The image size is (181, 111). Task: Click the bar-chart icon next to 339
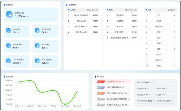37,46
